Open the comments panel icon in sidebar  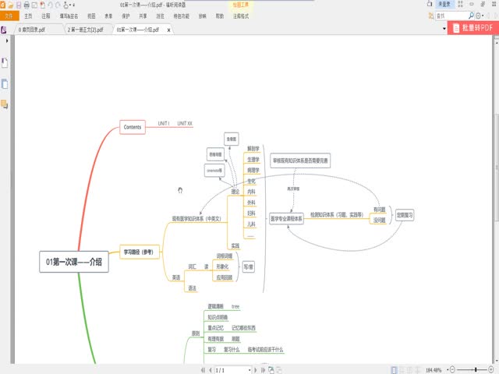[5, 104]
